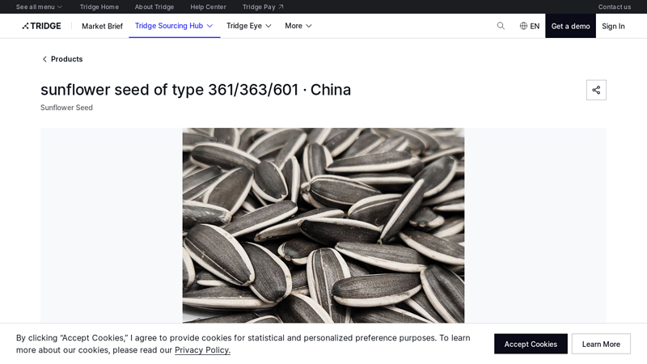Click Sign In
Image resolution: width=647 pixels, height=364 pixels.
point(613,26)
